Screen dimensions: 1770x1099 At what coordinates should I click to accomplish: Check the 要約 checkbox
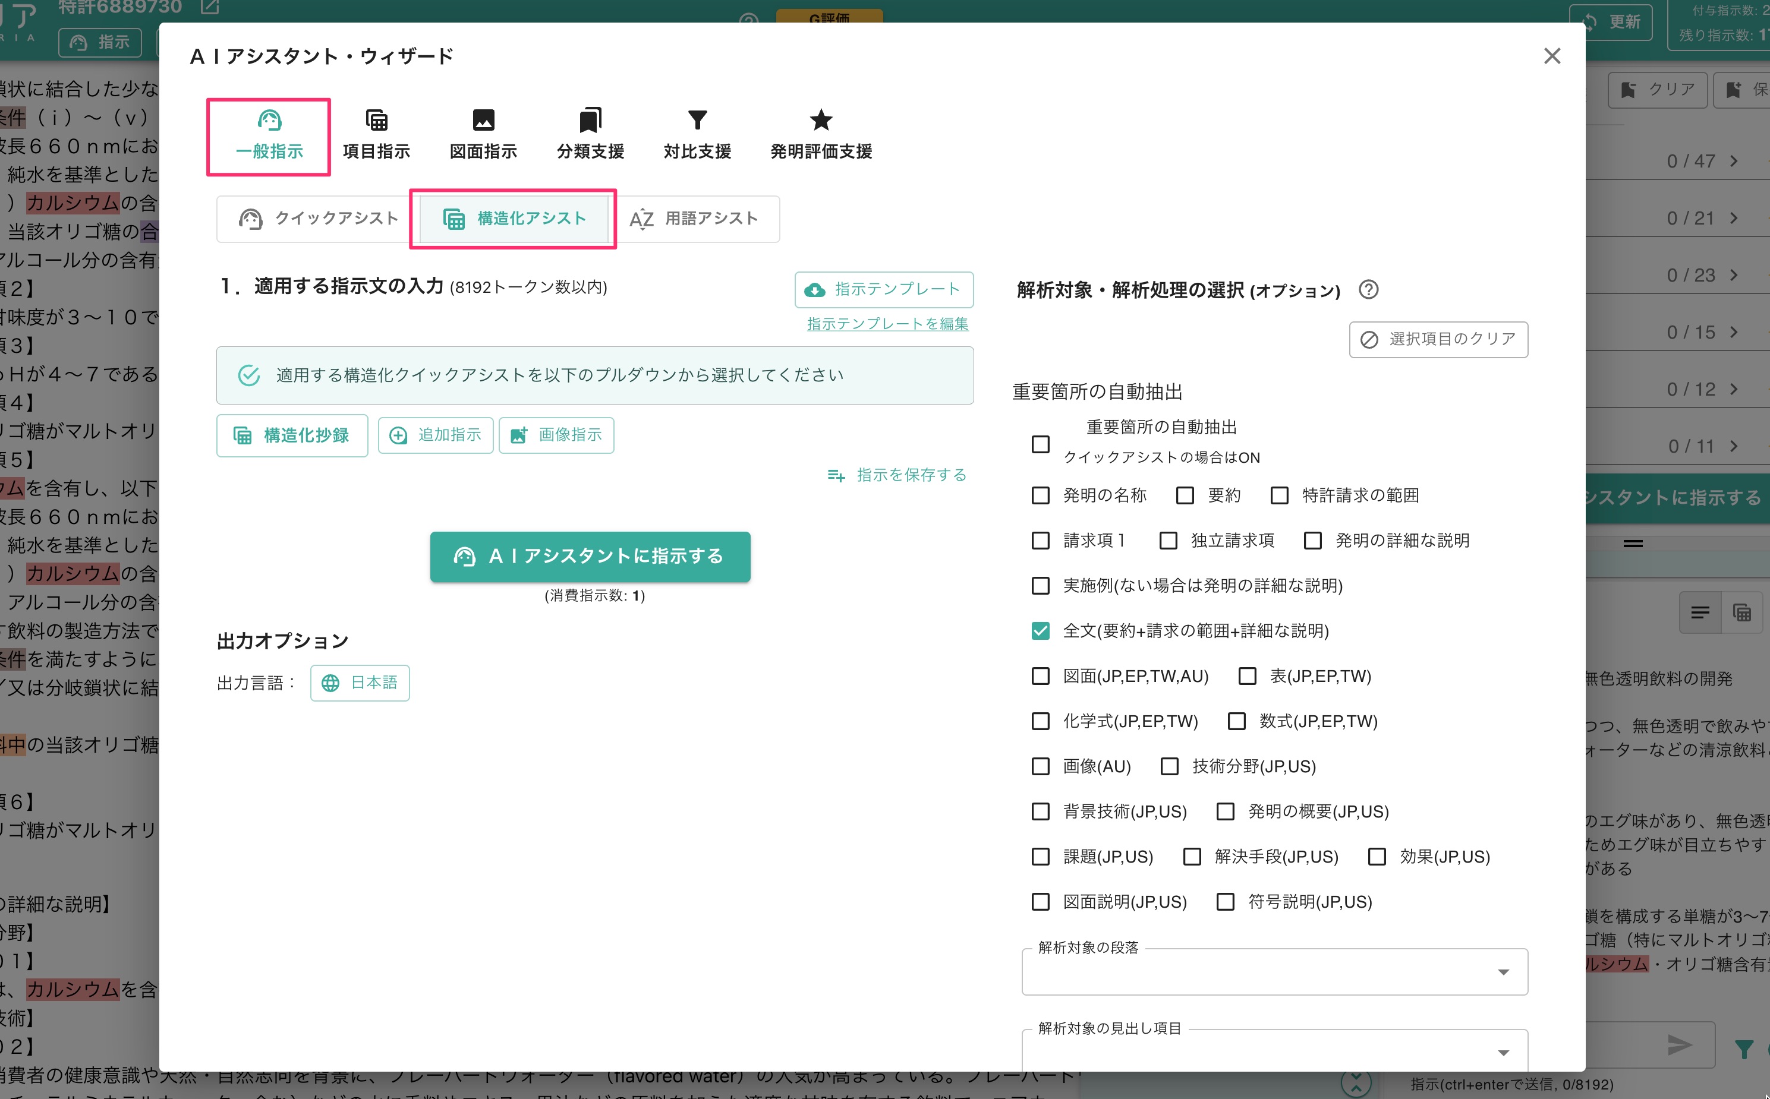coord(1185,495)
